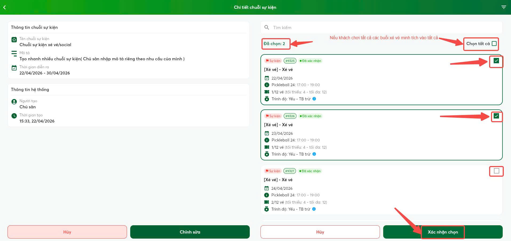Image resolution: width=511 pixels, height=241 pixels.
Task: Click the Sự kiện tag on event #9325
Action: coord(273,61)
